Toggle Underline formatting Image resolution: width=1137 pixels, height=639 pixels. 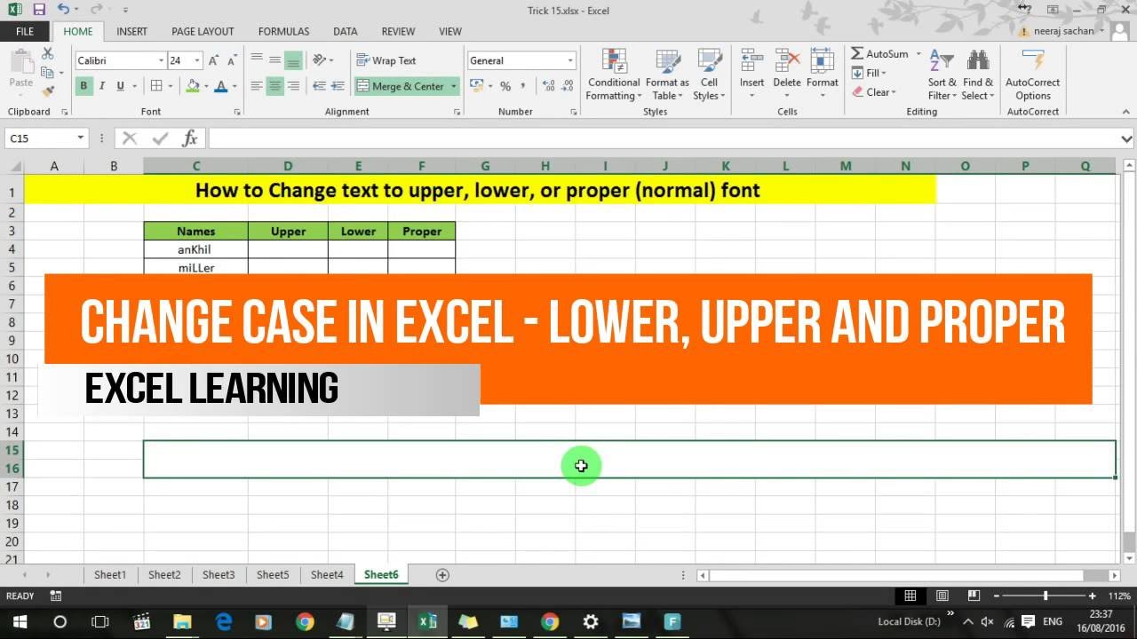click(120, 86)
